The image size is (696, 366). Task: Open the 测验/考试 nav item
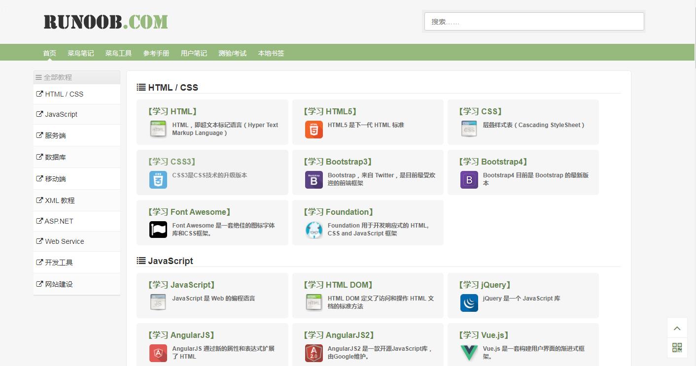click(x=232, y=53)
